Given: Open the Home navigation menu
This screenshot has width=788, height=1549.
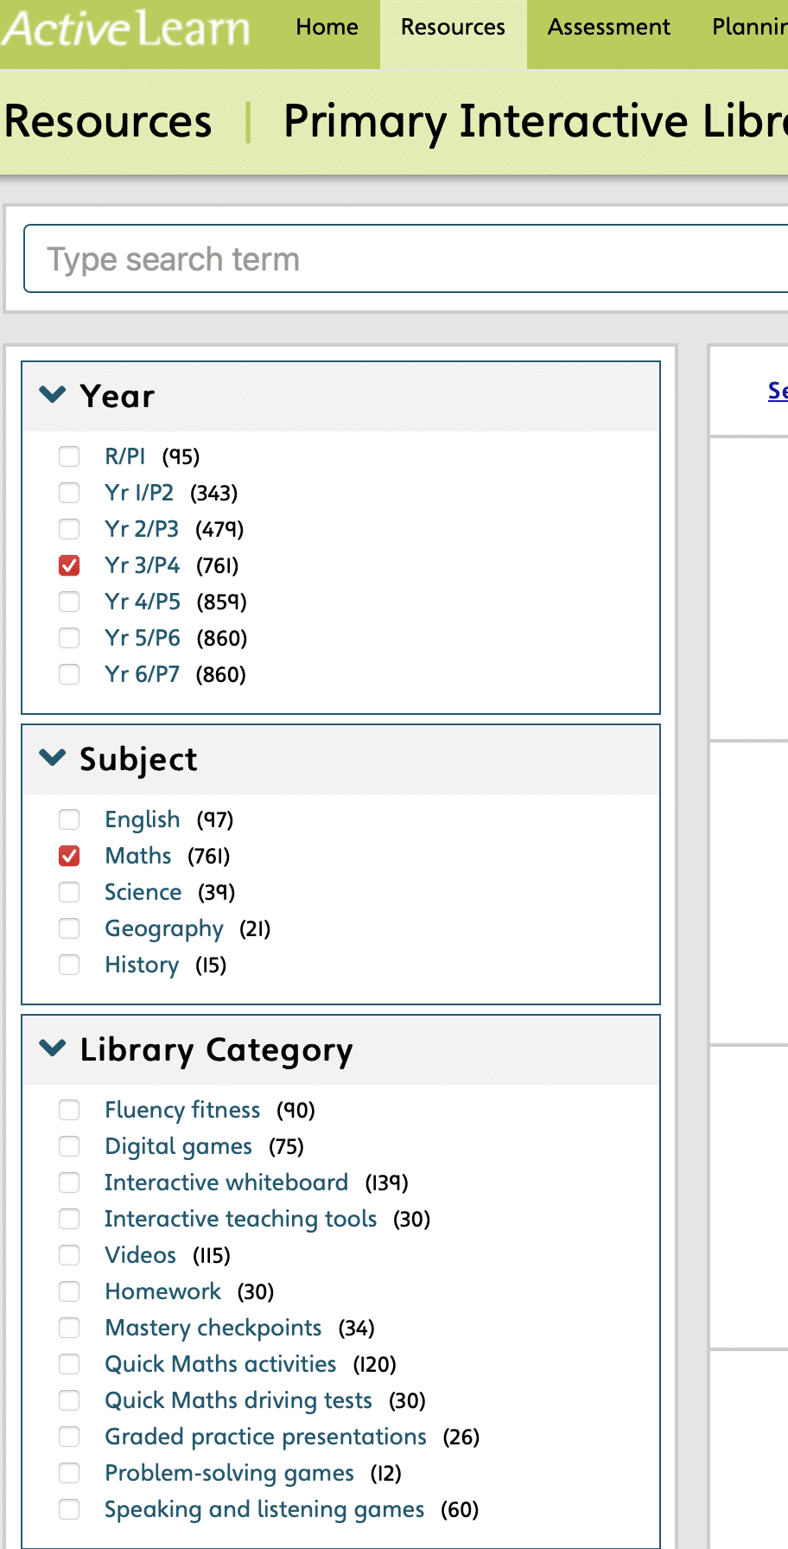Looking at the screenshot, I should pyautogui.click(x=327, y=27).
